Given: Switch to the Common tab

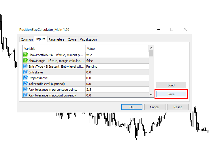Looking at the screenshot, I should tap(27, 39).
